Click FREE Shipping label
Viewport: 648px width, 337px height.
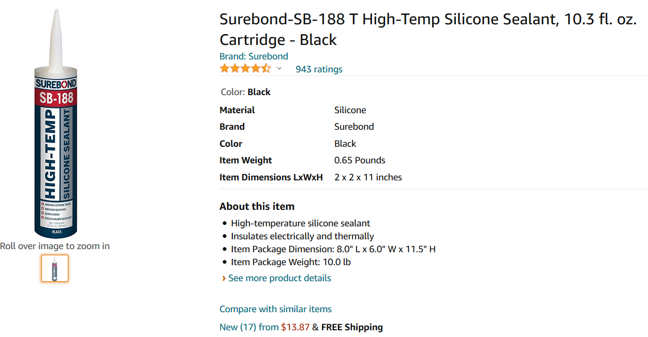(352, 327)
